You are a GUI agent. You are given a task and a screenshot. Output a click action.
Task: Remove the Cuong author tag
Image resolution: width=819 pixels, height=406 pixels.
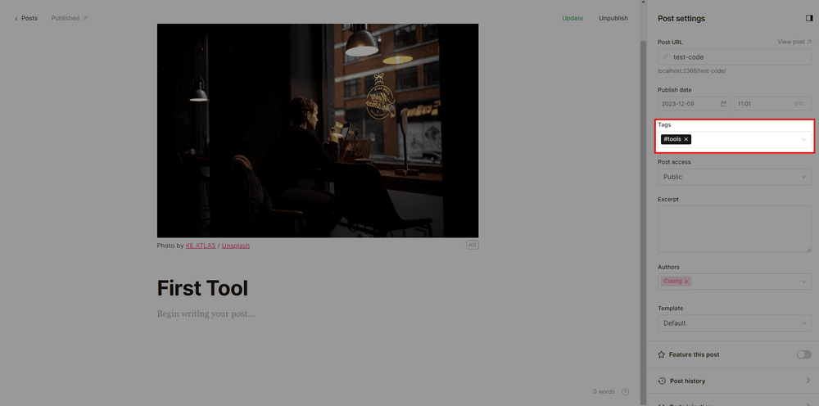point(686,282)
